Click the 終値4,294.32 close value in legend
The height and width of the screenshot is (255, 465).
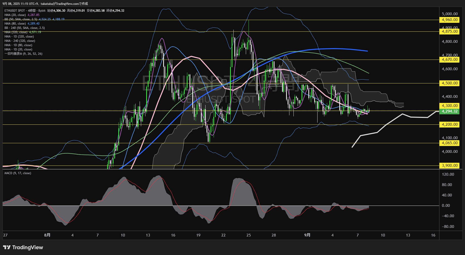[x=115, y=11]
